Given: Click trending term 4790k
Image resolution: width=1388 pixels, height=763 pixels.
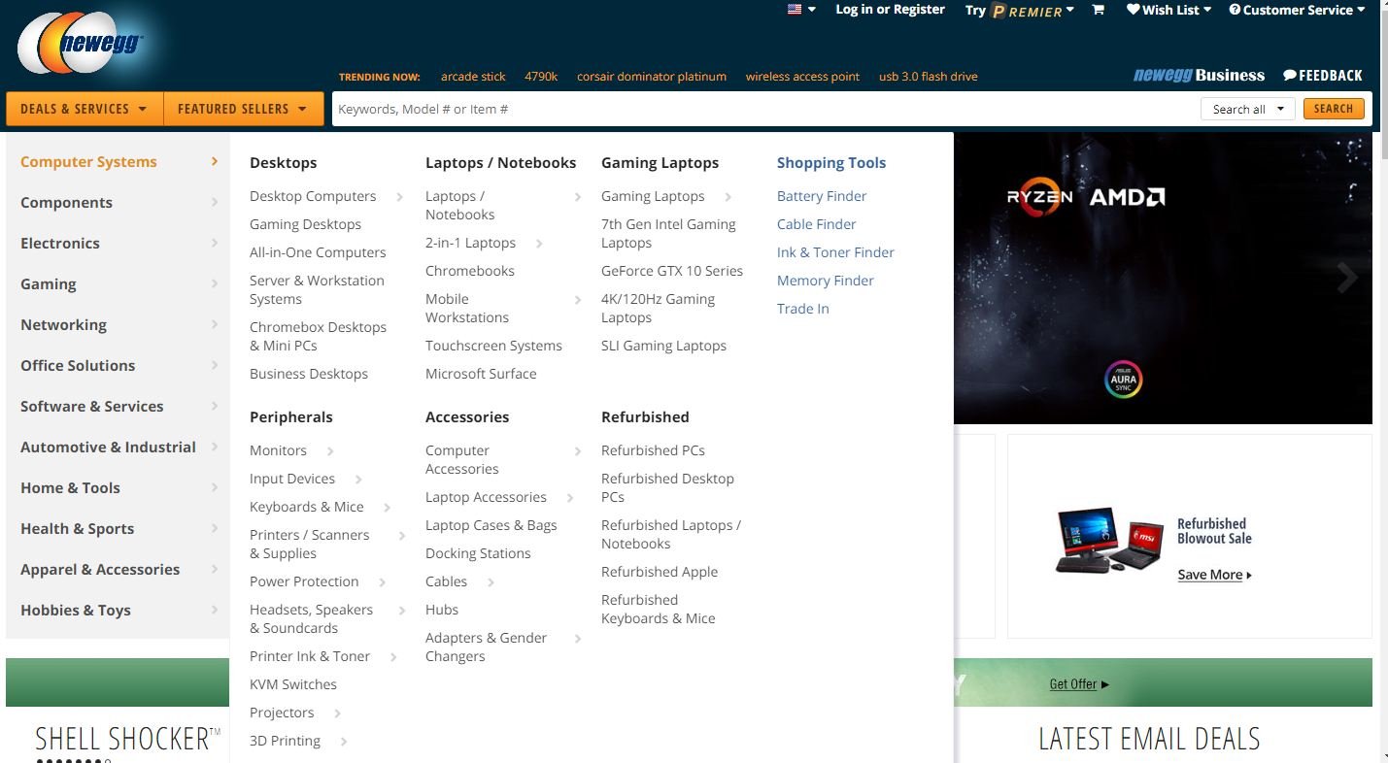Looking at the screenshot, I should coord(541,77).
